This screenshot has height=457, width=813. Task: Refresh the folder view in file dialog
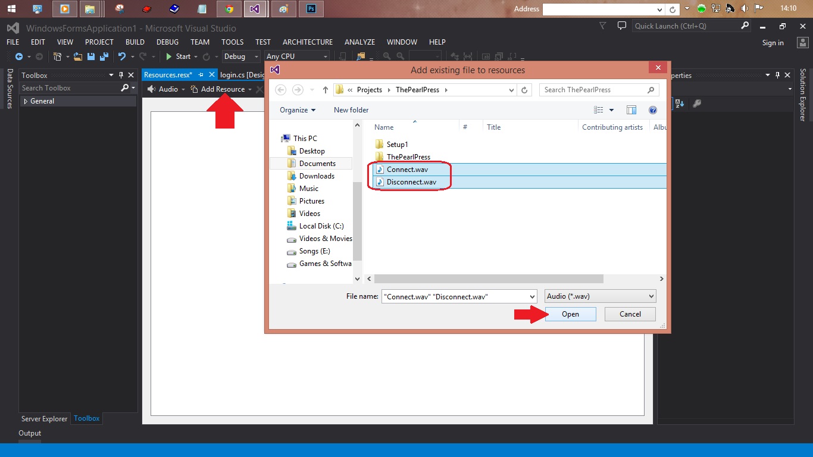pos(524,90)
